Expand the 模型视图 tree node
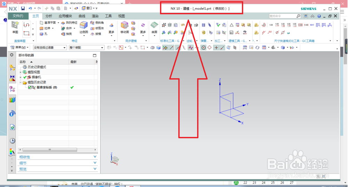Screen dimensions: 348x187 click(x=21, y=72)
